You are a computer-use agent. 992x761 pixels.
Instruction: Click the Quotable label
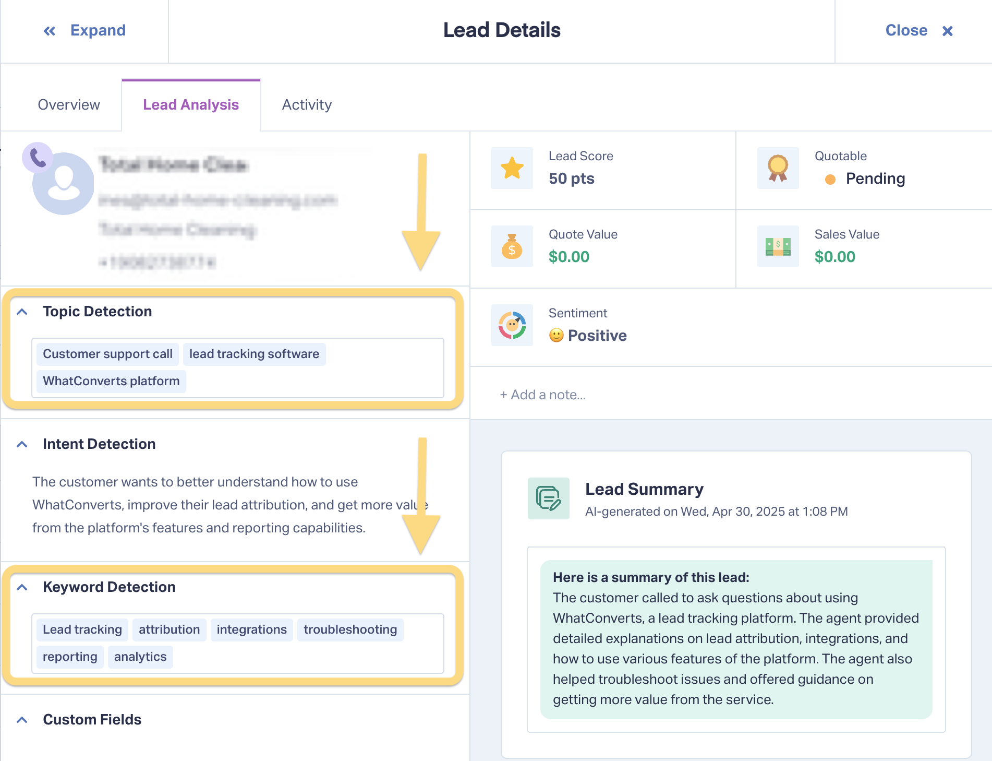coord(841,156)
